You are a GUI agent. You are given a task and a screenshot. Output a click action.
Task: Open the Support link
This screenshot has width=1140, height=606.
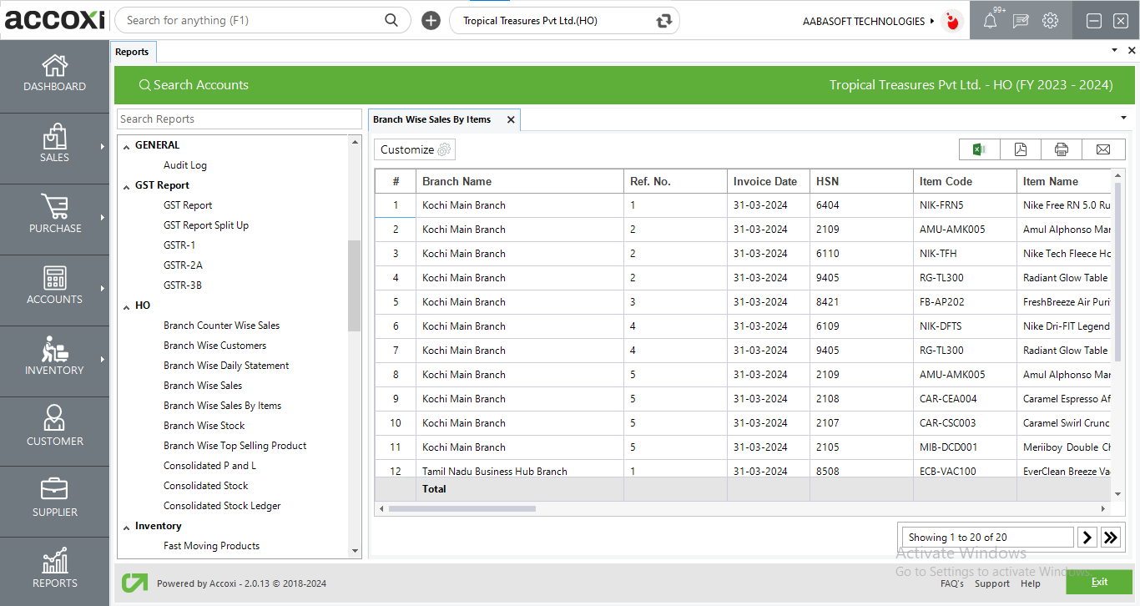coord(991,583)
